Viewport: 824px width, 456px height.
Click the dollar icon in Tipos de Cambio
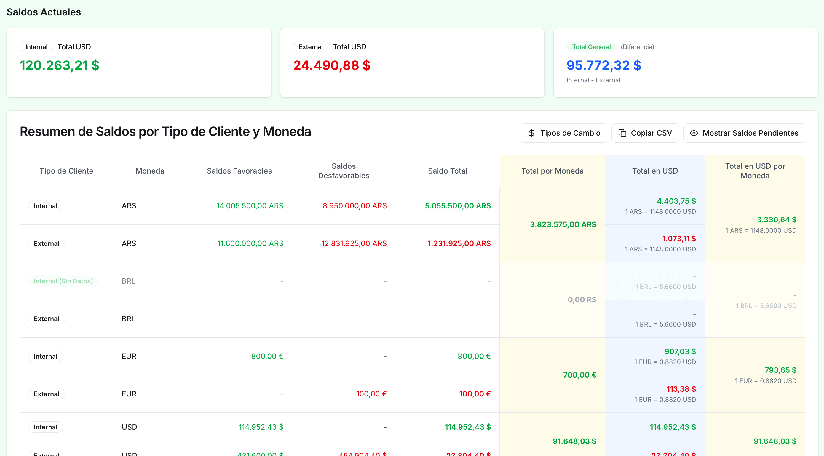[532, 133]
